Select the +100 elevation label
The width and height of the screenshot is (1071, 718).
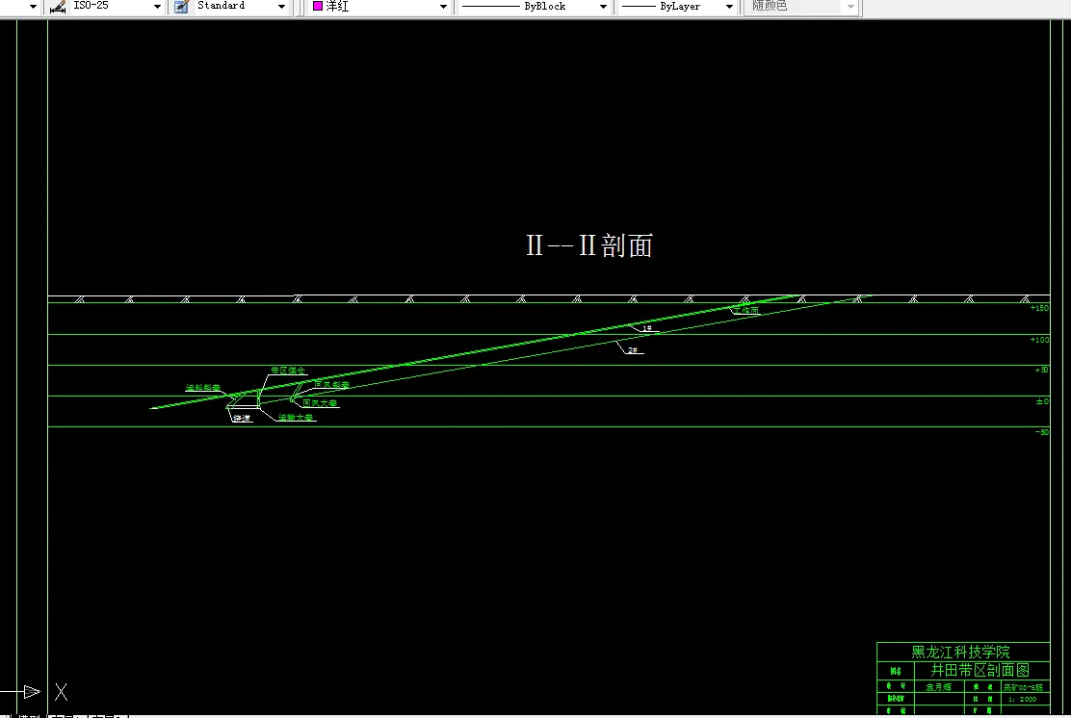click(1039, 339)
